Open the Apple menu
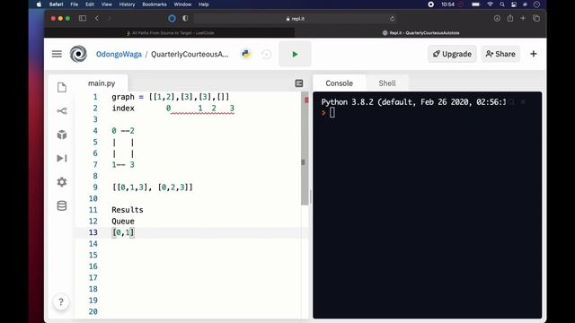Screen dimensions: 575x323 click(x=39, y=4)
